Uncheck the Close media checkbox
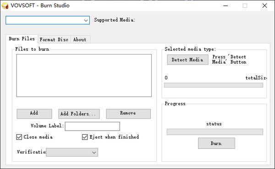Screen dimensions: 275x169 pyautogui.click(x=19, y=137)
